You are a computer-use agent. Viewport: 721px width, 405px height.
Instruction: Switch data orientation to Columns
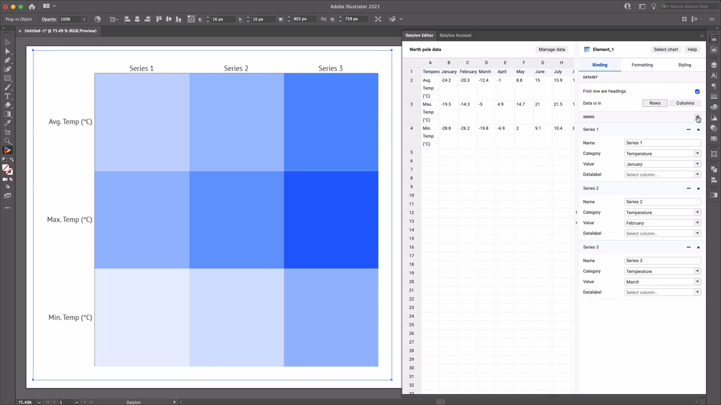pyautogui.click(x=685, y=103)
